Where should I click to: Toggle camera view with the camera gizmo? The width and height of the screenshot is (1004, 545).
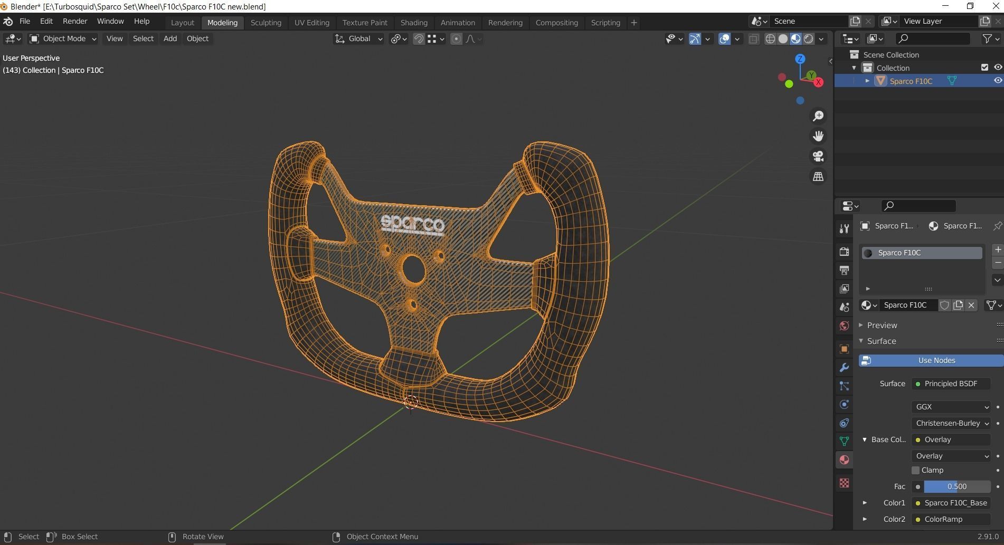click(818, 156)
